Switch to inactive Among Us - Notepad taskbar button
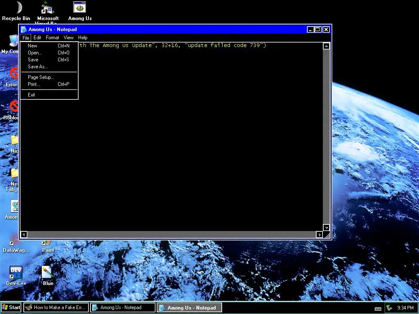Screen dimensions: 419x314 [123, 307]
